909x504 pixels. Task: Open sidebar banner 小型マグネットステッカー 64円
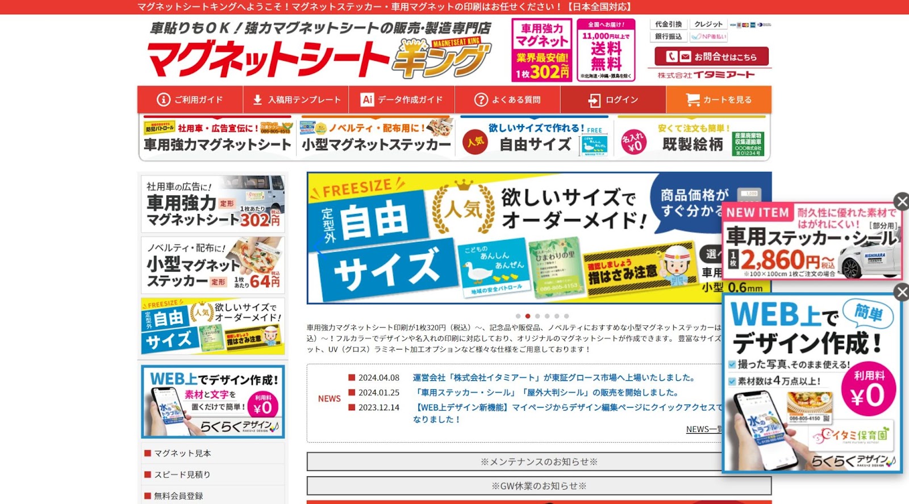click(x=213, y=265)
